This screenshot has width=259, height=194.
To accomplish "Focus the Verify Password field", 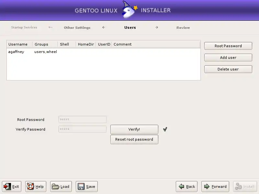I will tap(82, 129).
